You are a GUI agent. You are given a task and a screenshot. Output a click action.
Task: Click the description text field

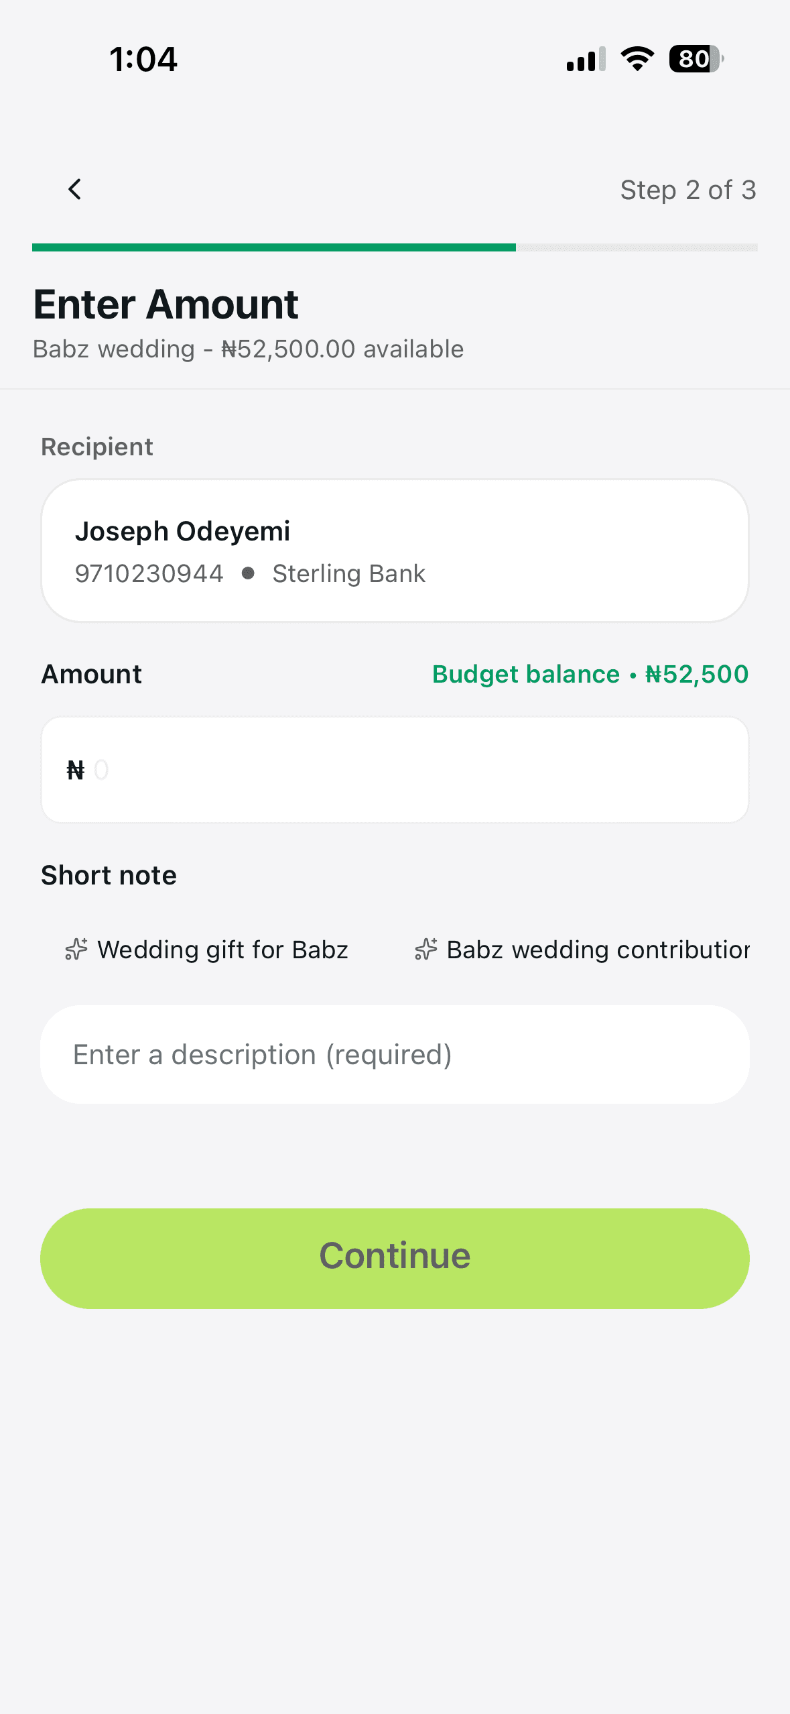coord(395,1055)
